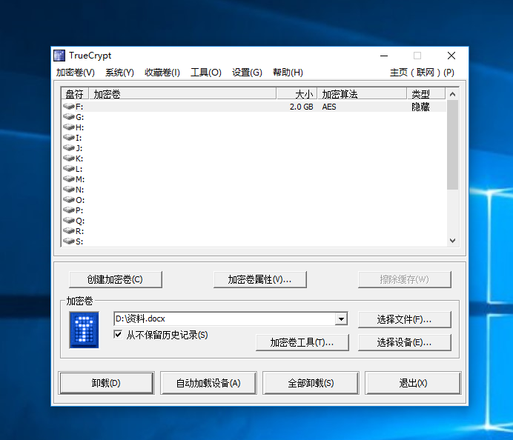Select drive icon for K:

click(69, 159)
